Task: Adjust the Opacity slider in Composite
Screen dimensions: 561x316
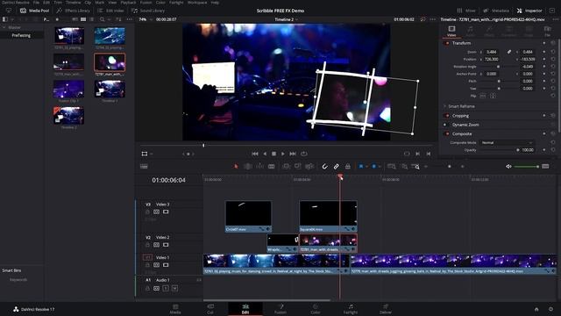Action: [499, 150]
